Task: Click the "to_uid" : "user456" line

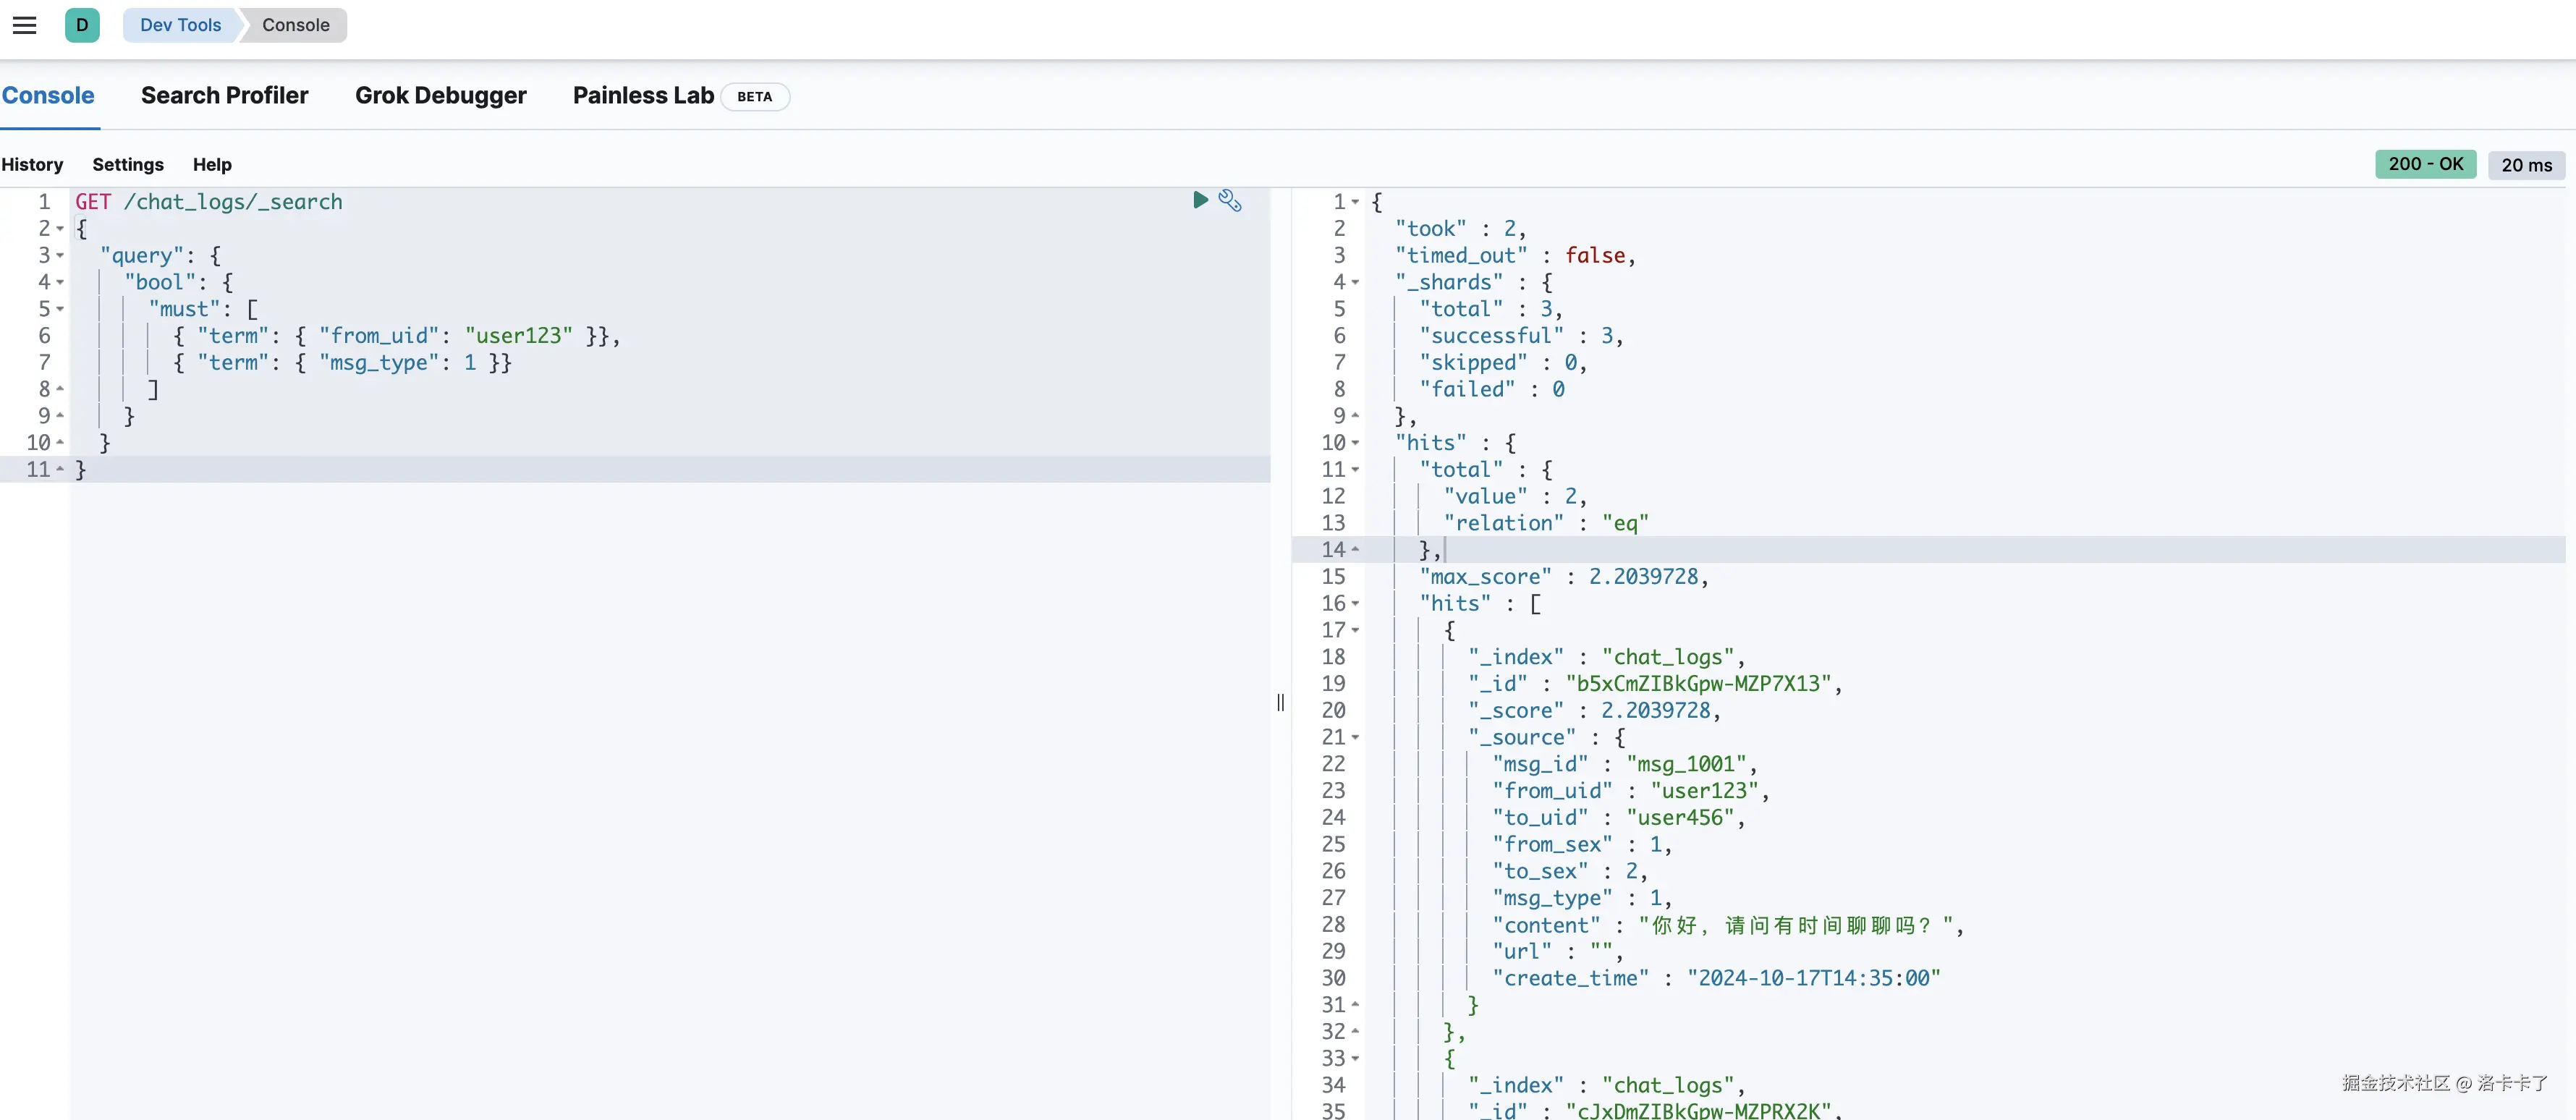Action: 1619,818
